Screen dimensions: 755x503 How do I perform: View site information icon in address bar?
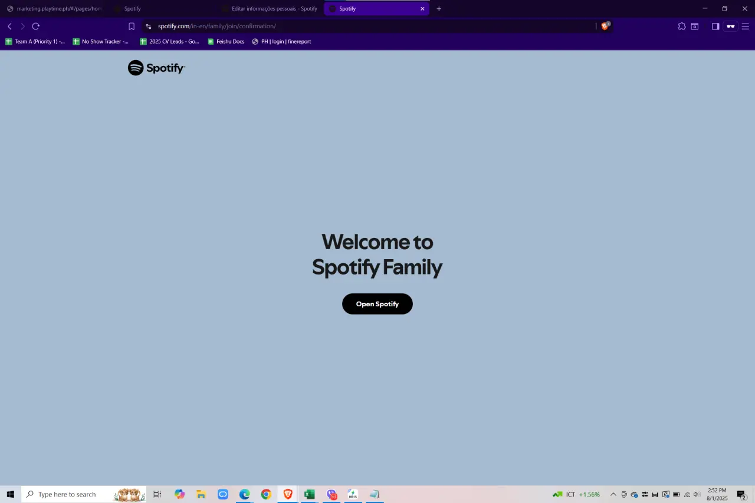tap(149, 27)
